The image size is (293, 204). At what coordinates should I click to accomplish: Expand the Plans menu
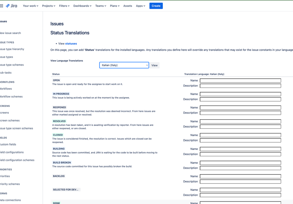115,6
